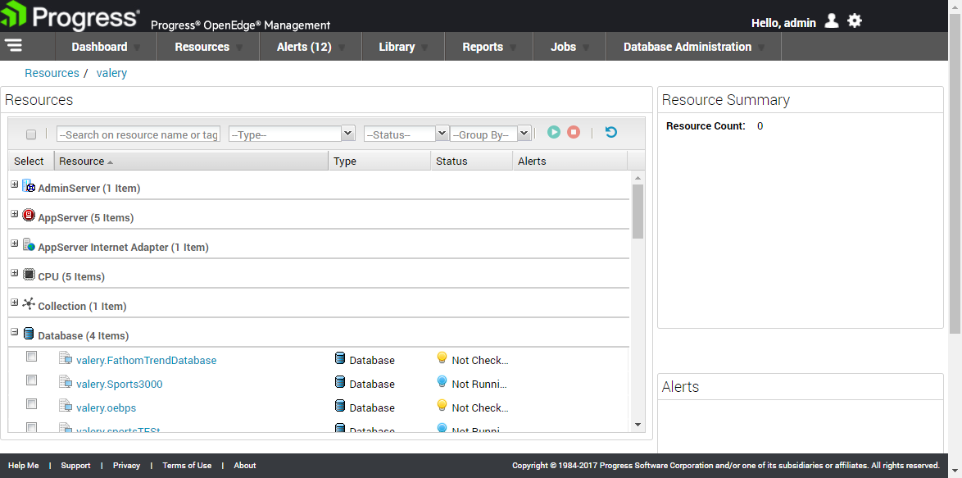Open the hamburger navigation menu
The width and height of the screenshot is (962, 478).
point(13,45)
